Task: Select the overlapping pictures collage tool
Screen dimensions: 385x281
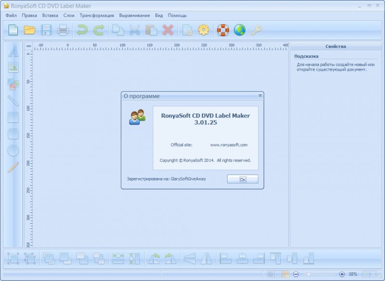Action: [x=13, y=84]
